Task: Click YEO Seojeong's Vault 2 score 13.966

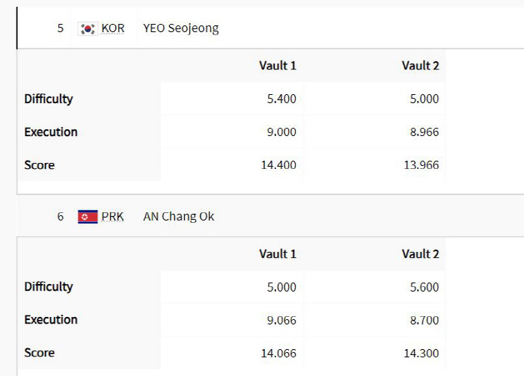Action: click(421, 164)
